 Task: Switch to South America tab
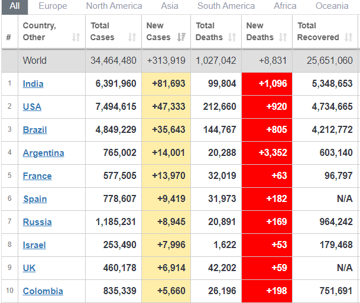[226, 6]
